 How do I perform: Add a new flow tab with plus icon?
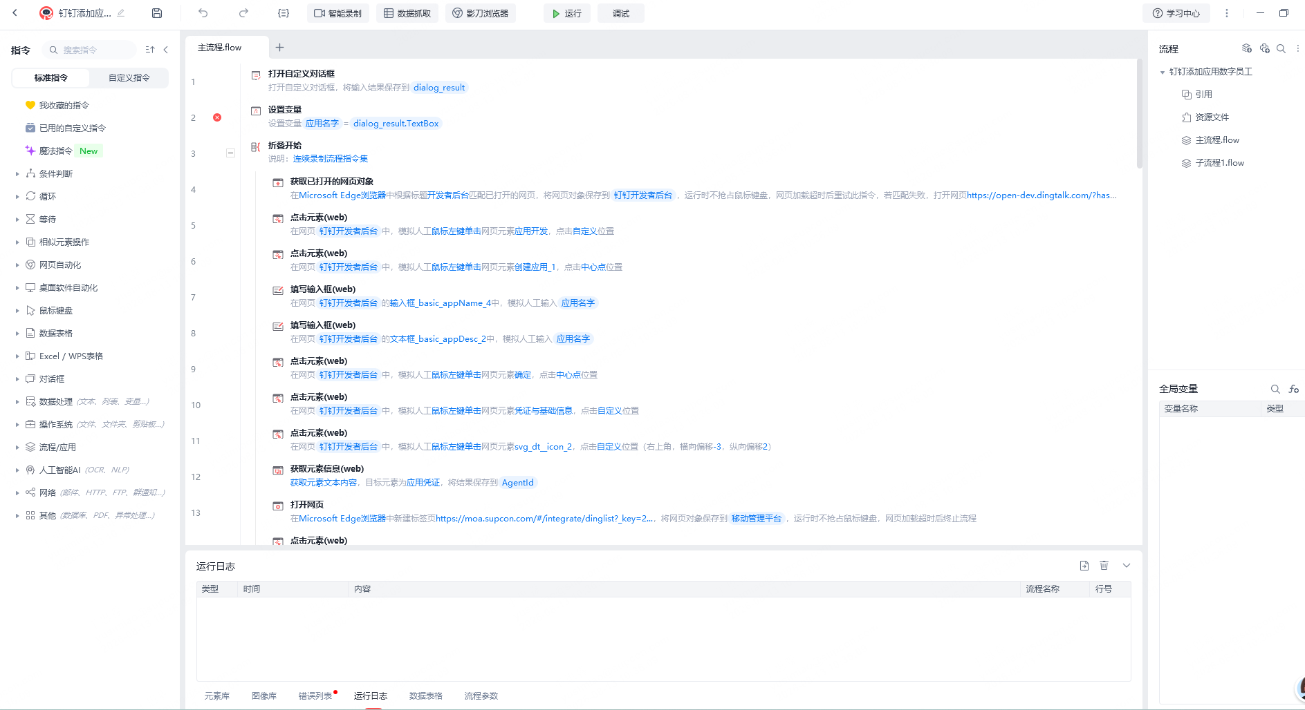point(279,47)
